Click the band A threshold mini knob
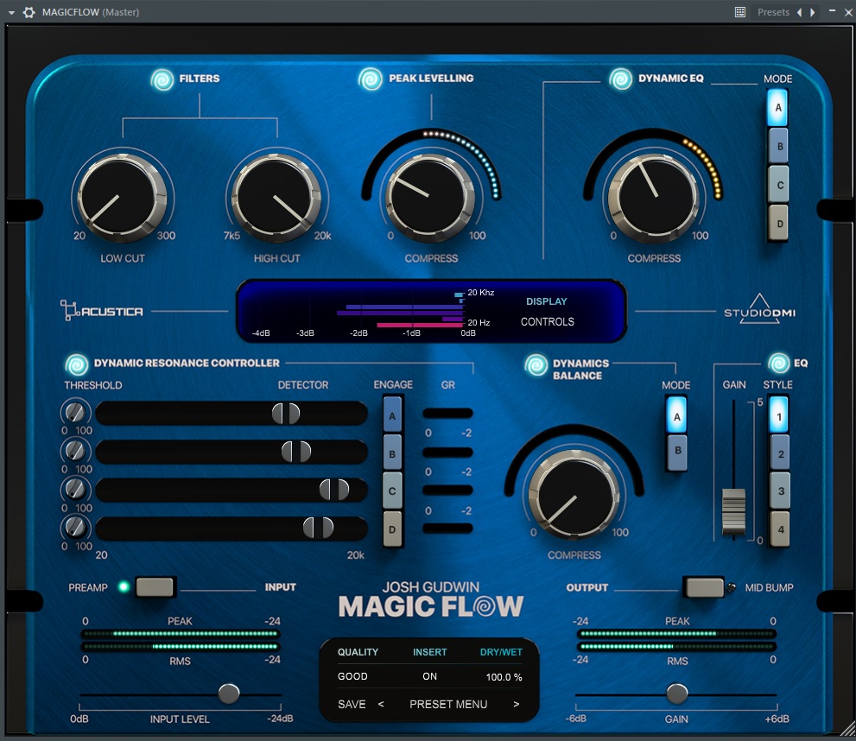The height and width of the screenshot is (741, 856). [x=75, y=412]
